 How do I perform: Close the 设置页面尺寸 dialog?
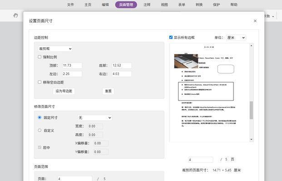coord(255,21)
